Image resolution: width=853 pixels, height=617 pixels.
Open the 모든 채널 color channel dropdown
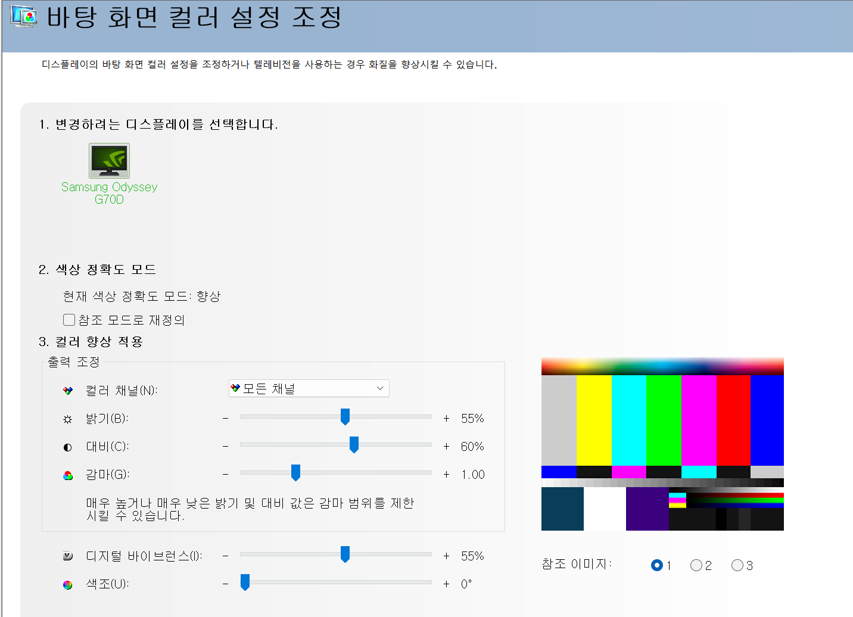tap(380, 388)
